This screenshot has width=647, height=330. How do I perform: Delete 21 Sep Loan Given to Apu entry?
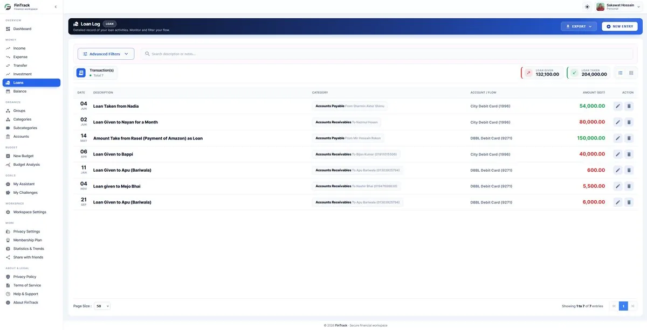tap(629, 202)
